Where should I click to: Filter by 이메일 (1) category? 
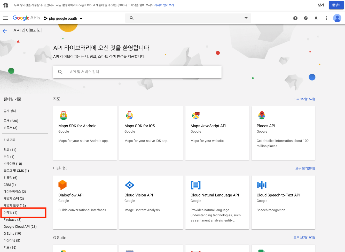[10, 212]
